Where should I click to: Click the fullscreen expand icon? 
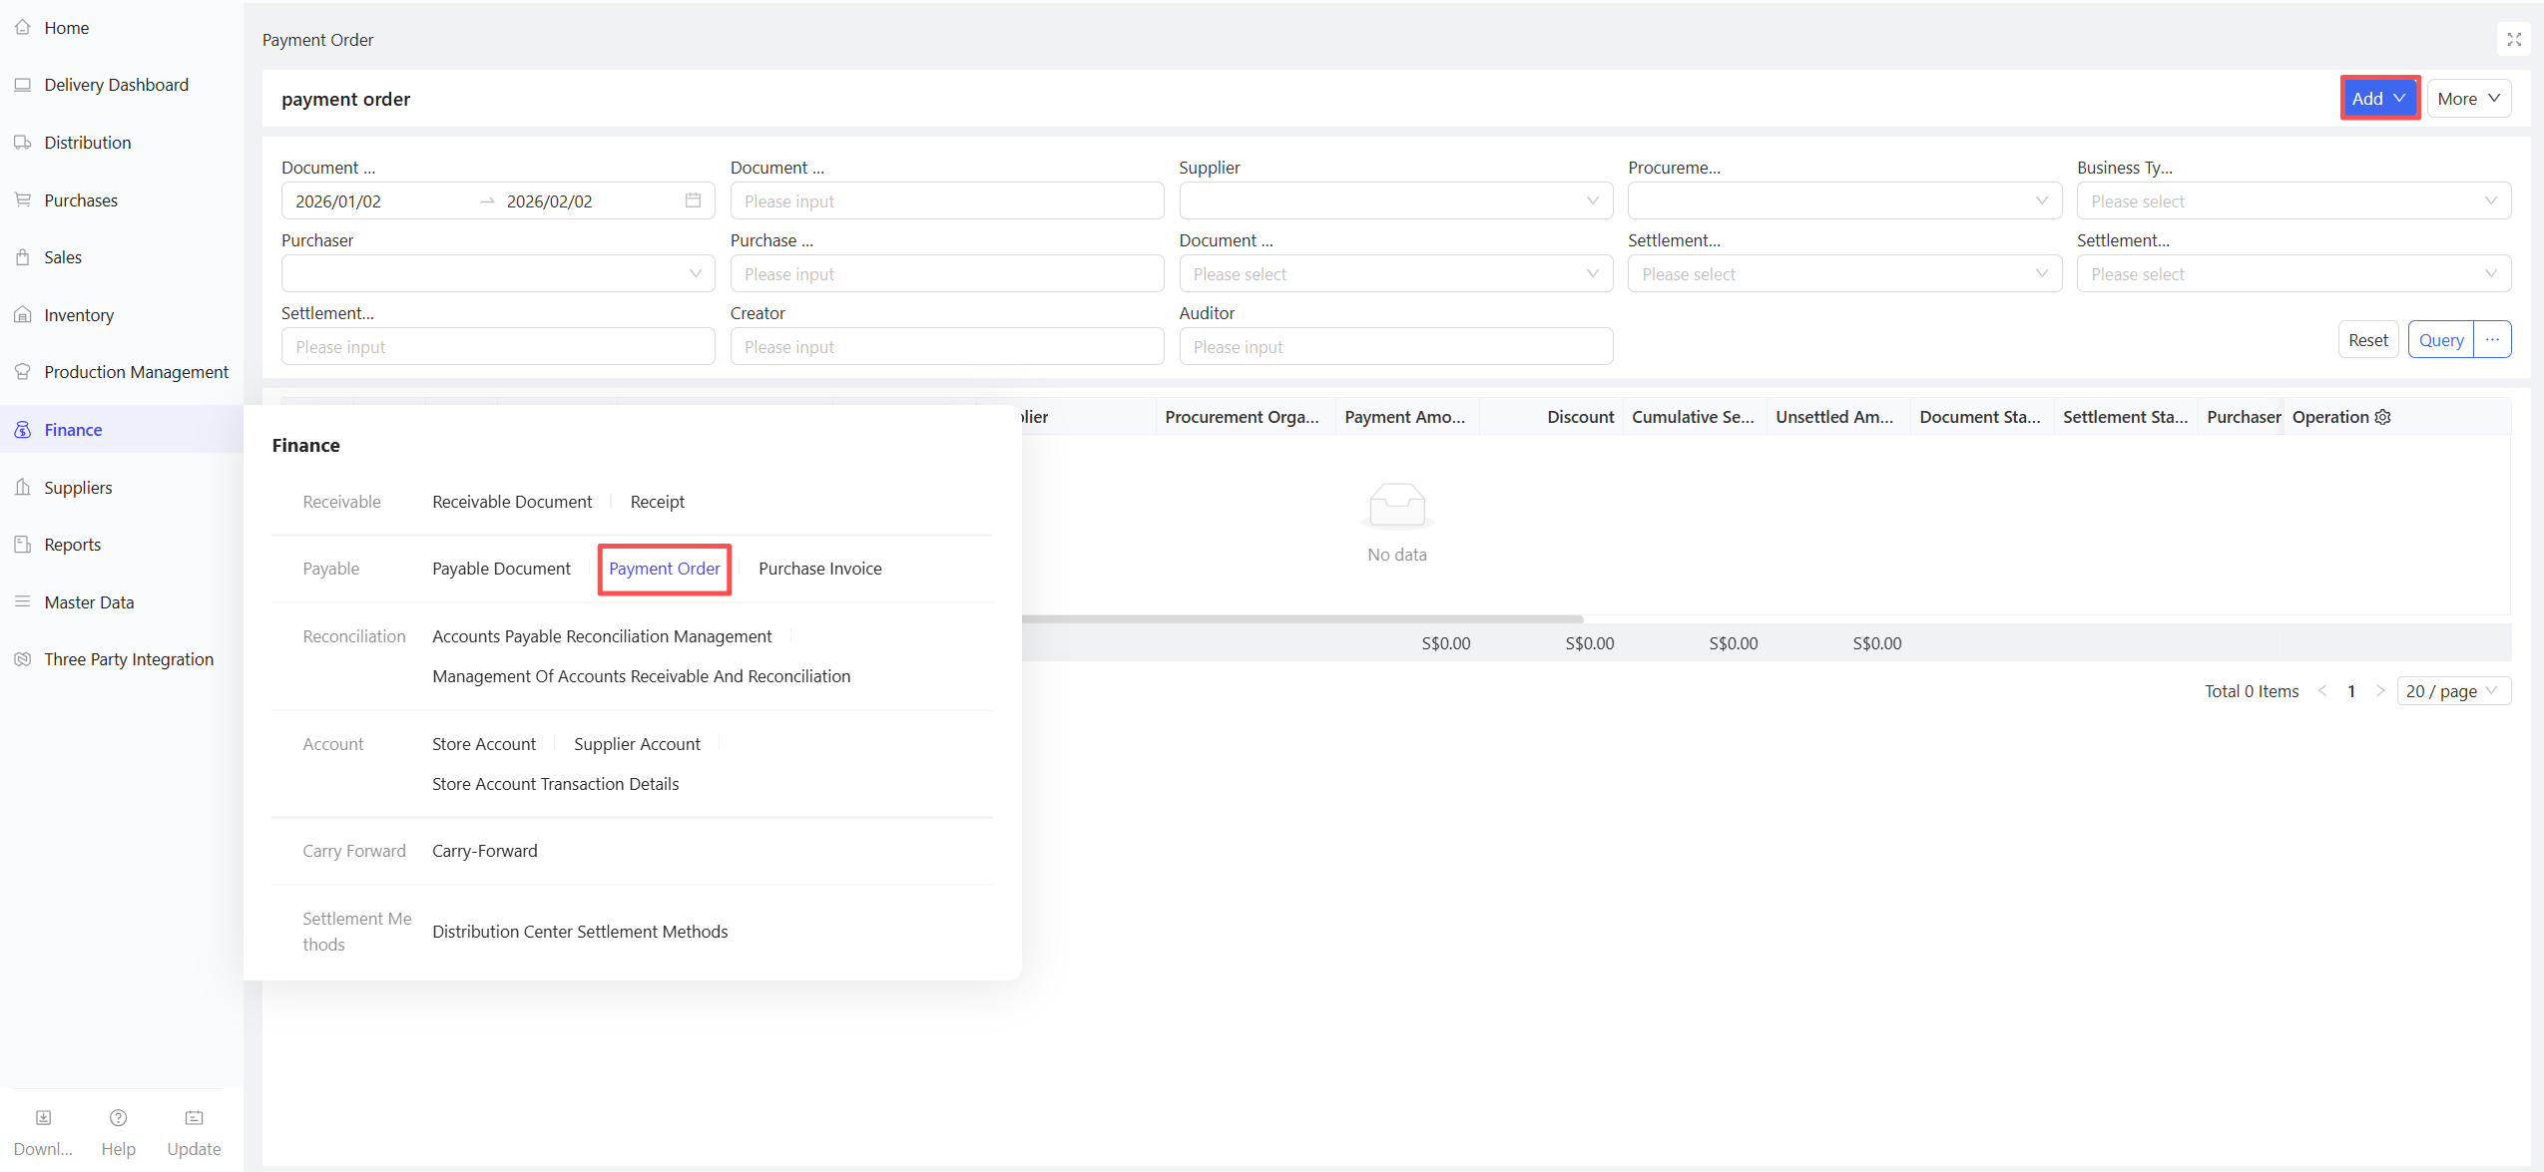2514,40
